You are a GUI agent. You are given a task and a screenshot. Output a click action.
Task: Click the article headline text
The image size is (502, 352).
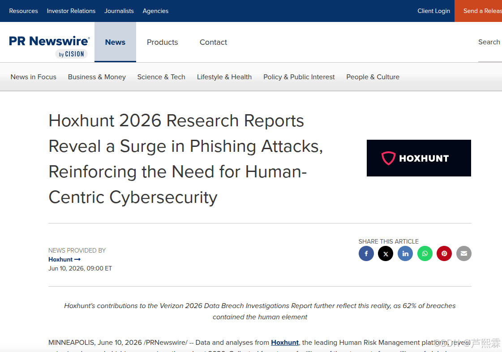tap(186, 159)
